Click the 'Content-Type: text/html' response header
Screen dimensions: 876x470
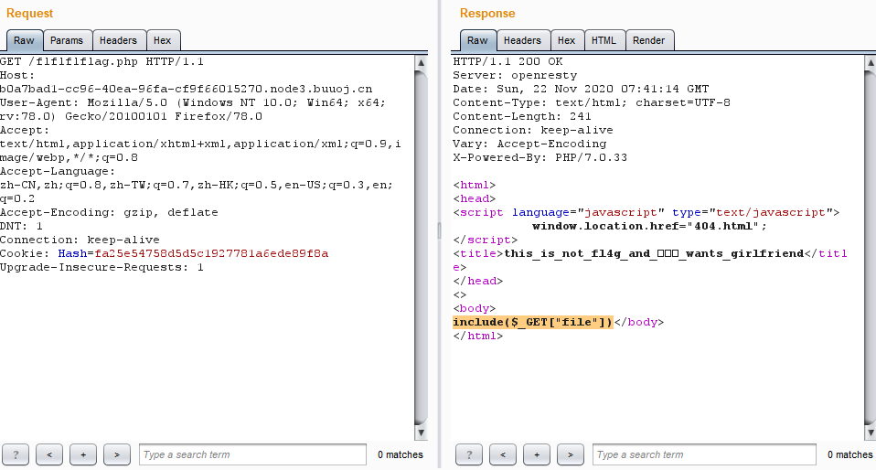(592, 102)
